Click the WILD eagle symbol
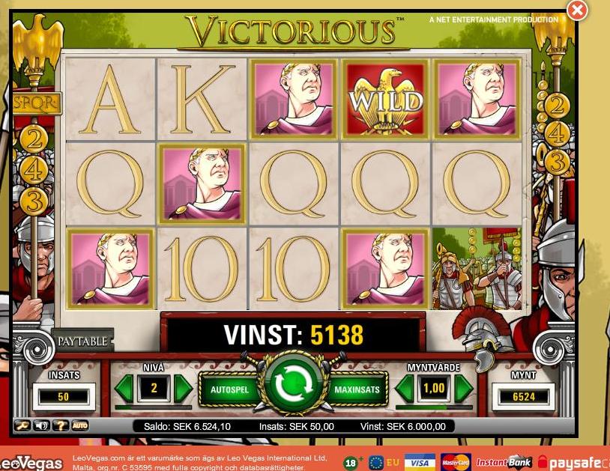 click(x=385, y=99)
